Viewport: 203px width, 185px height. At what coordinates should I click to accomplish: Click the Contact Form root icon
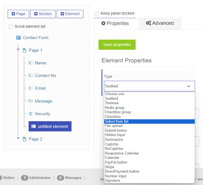[x=18, y=38]
